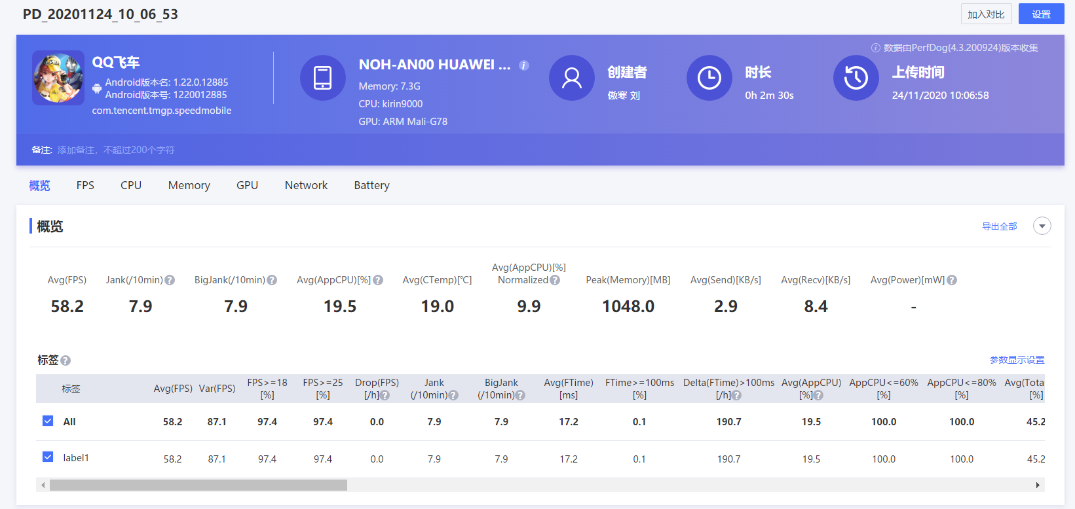The image size is (1075, 509).
Task: Click the 加入对比 button
Action: [987, 14]
